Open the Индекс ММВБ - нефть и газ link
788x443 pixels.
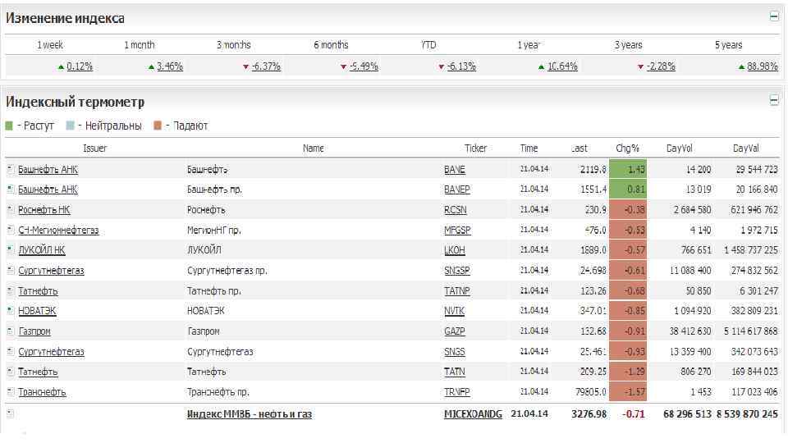[x=250, y=413]
